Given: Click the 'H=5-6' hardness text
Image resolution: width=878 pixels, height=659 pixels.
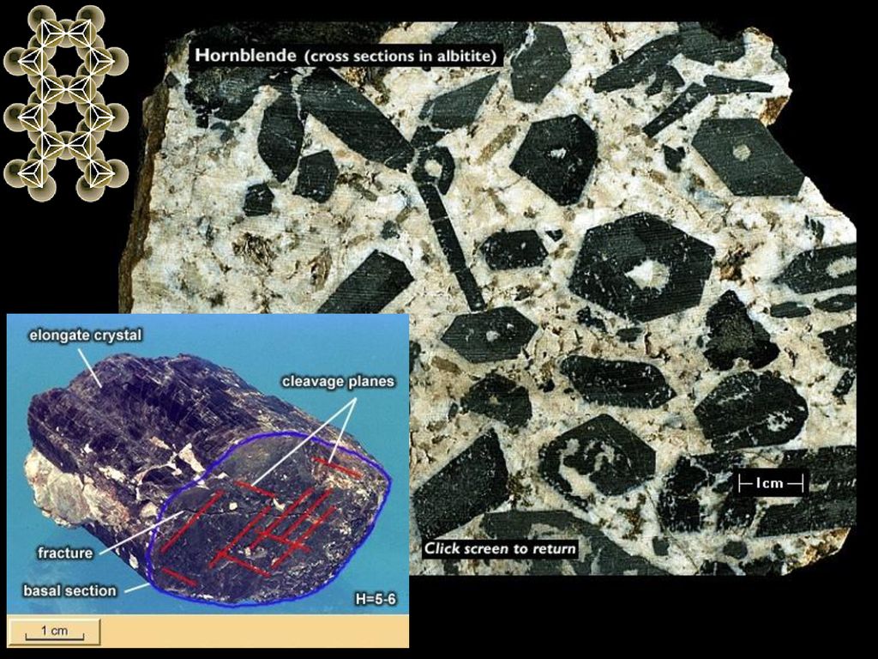Looking at the screenshot, I should (376, 599).
